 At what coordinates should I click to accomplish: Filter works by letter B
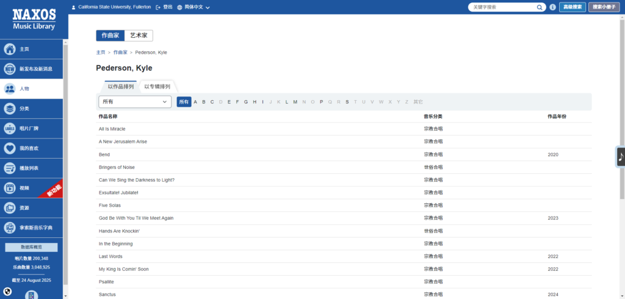coord(204,102)
